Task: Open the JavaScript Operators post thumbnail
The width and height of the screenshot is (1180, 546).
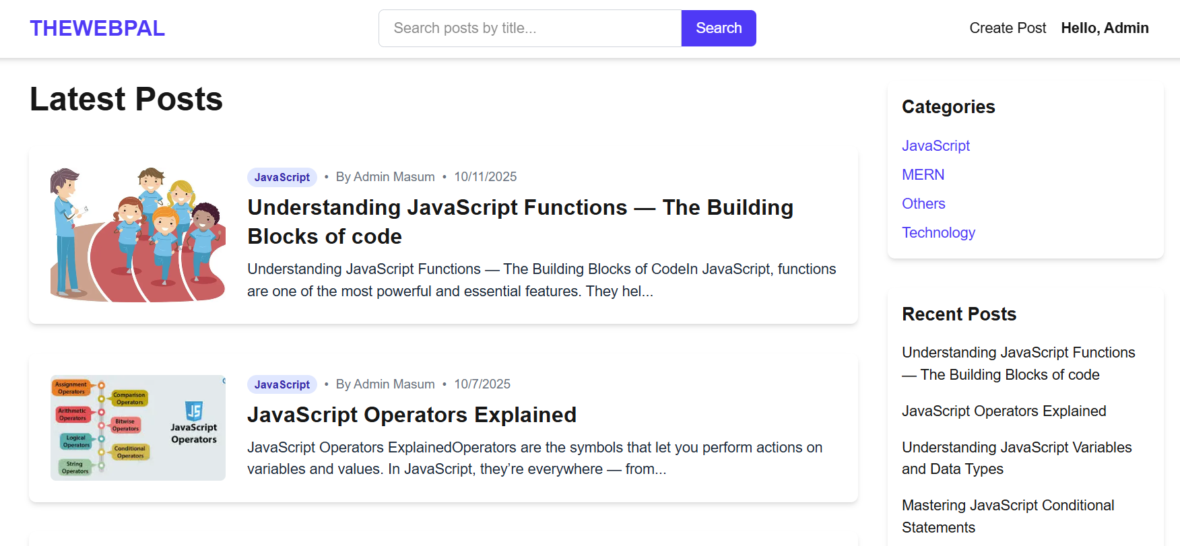Action: [x=138, y=428]
